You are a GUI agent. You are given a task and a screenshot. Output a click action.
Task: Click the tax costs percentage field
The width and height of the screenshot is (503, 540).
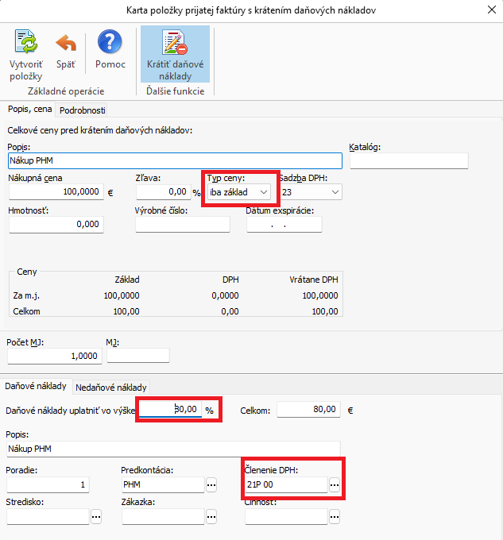point(169,411)
